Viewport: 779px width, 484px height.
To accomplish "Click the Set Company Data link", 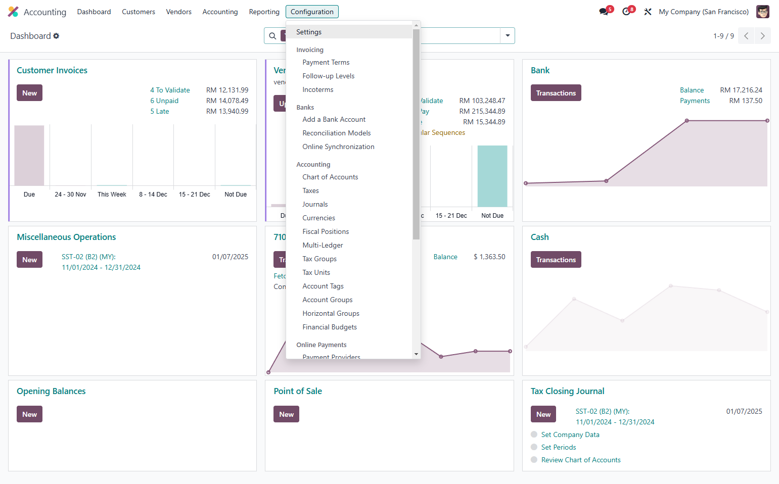I will click(x=570, y=434).
